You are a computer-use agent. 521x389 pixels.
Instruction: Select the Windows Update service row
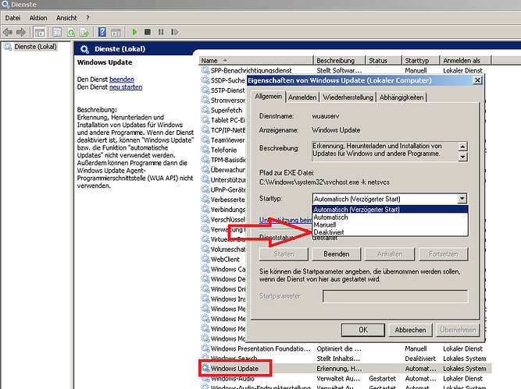(345, 369)
